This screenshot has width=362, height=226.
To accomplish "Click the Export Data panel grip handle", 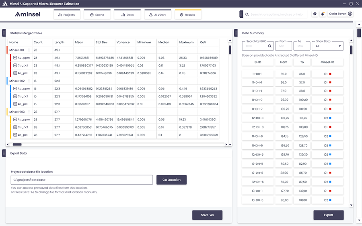I will click(x=4, y=153).
